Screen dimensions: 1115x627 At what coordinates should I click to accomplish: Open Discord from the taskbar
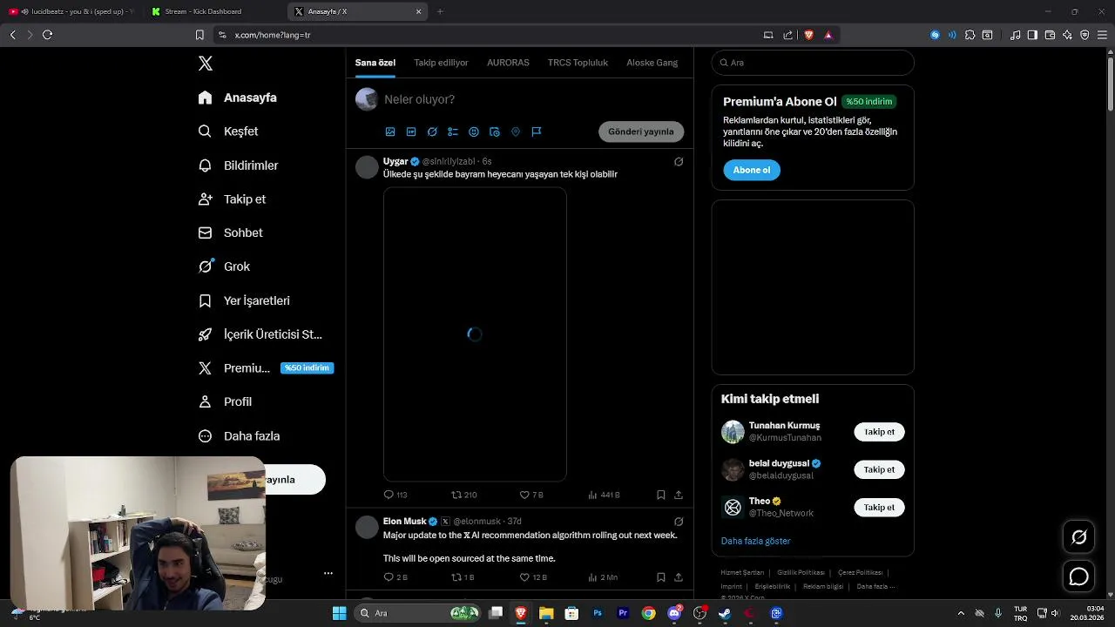click(x=674, y=613)
